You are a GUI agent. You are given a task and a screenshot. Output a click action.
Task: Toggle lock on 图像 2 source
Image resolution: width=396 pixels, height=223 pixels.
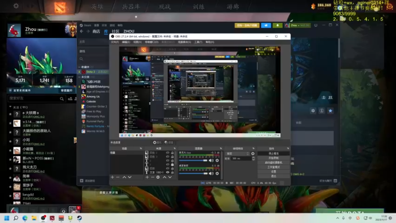(x=172, y=153)
